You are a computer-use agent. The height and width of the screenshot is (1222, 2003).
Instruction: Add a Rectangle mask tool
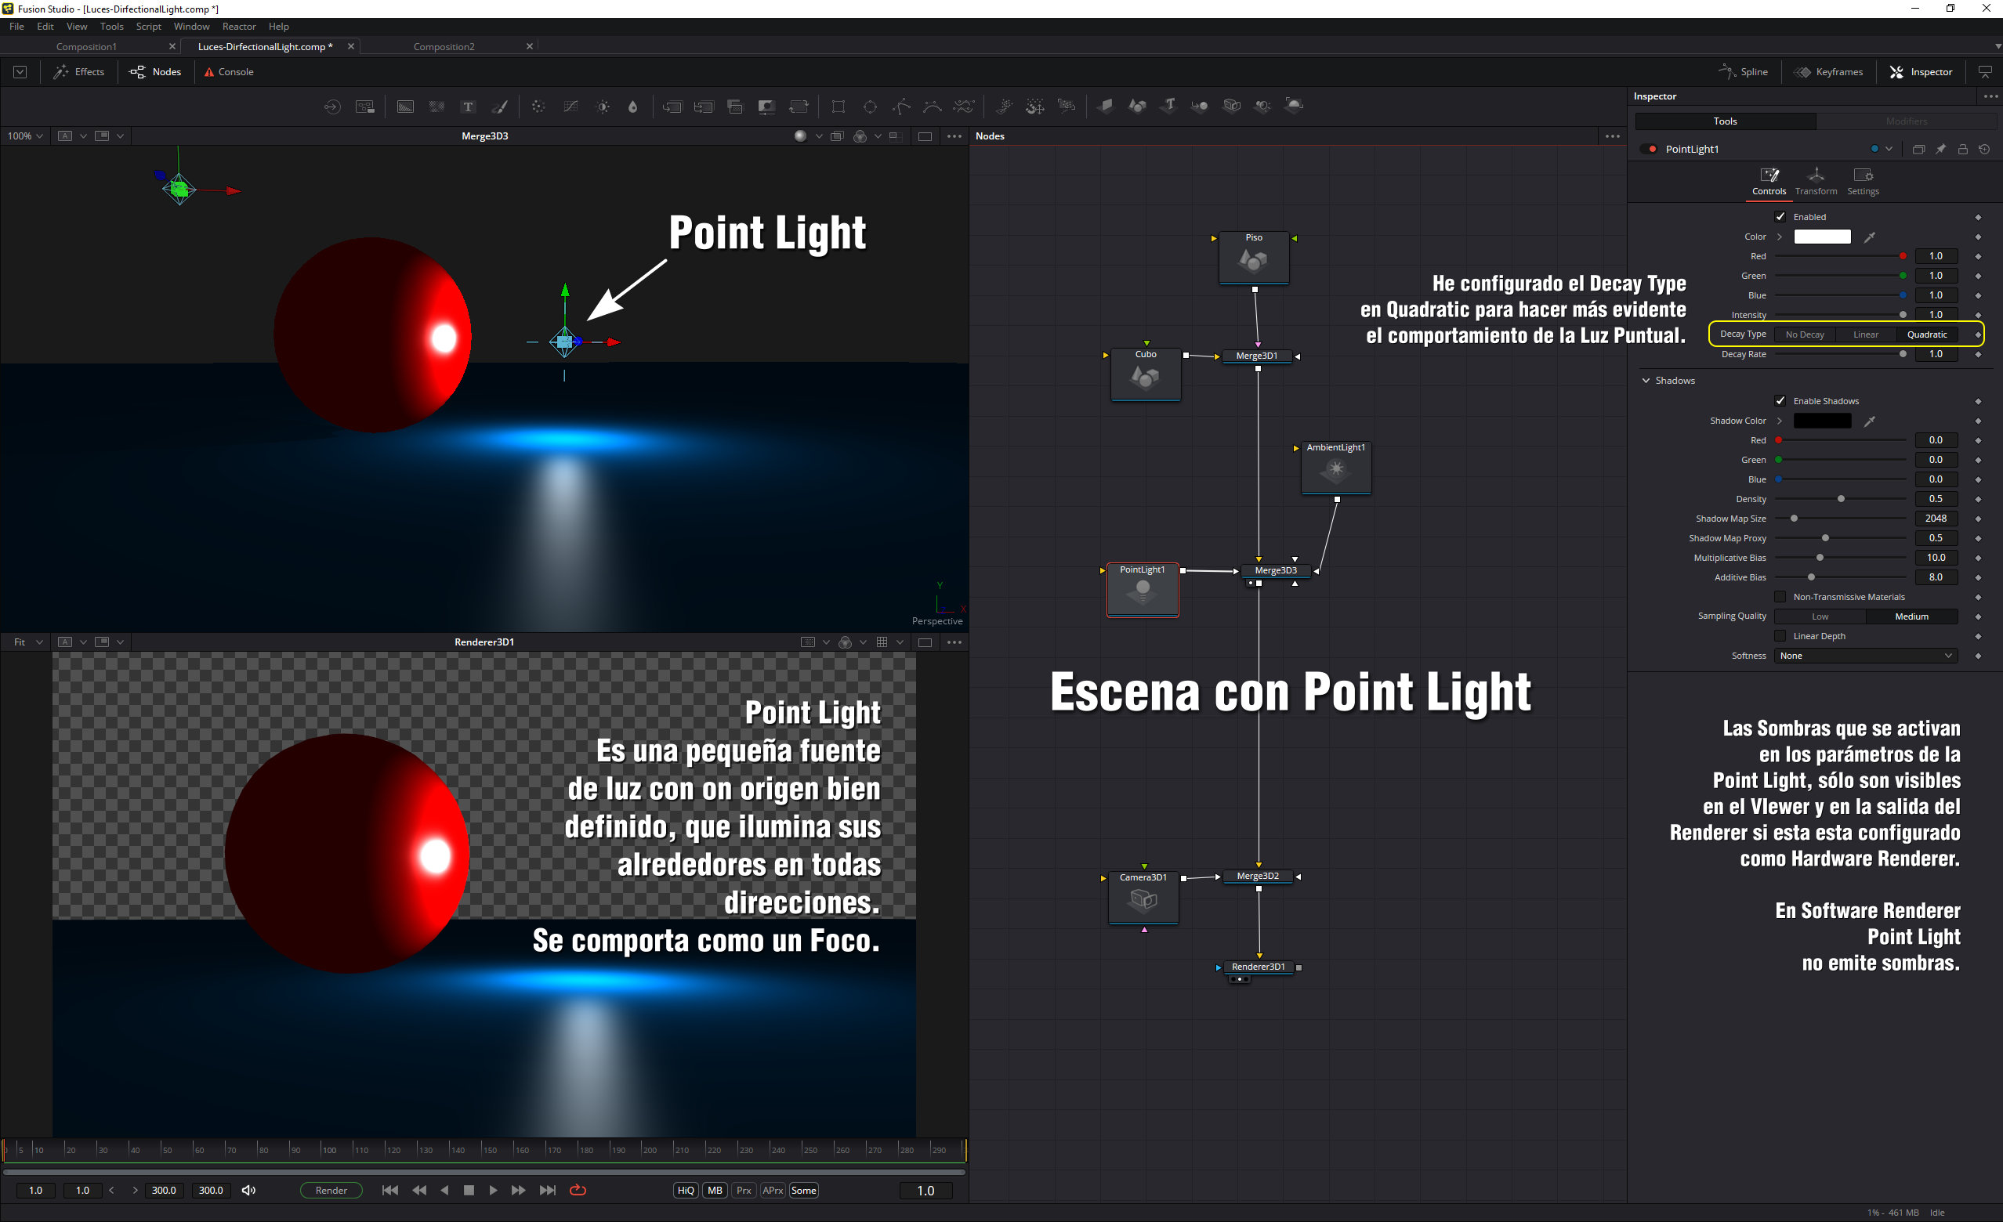point(838,107)
